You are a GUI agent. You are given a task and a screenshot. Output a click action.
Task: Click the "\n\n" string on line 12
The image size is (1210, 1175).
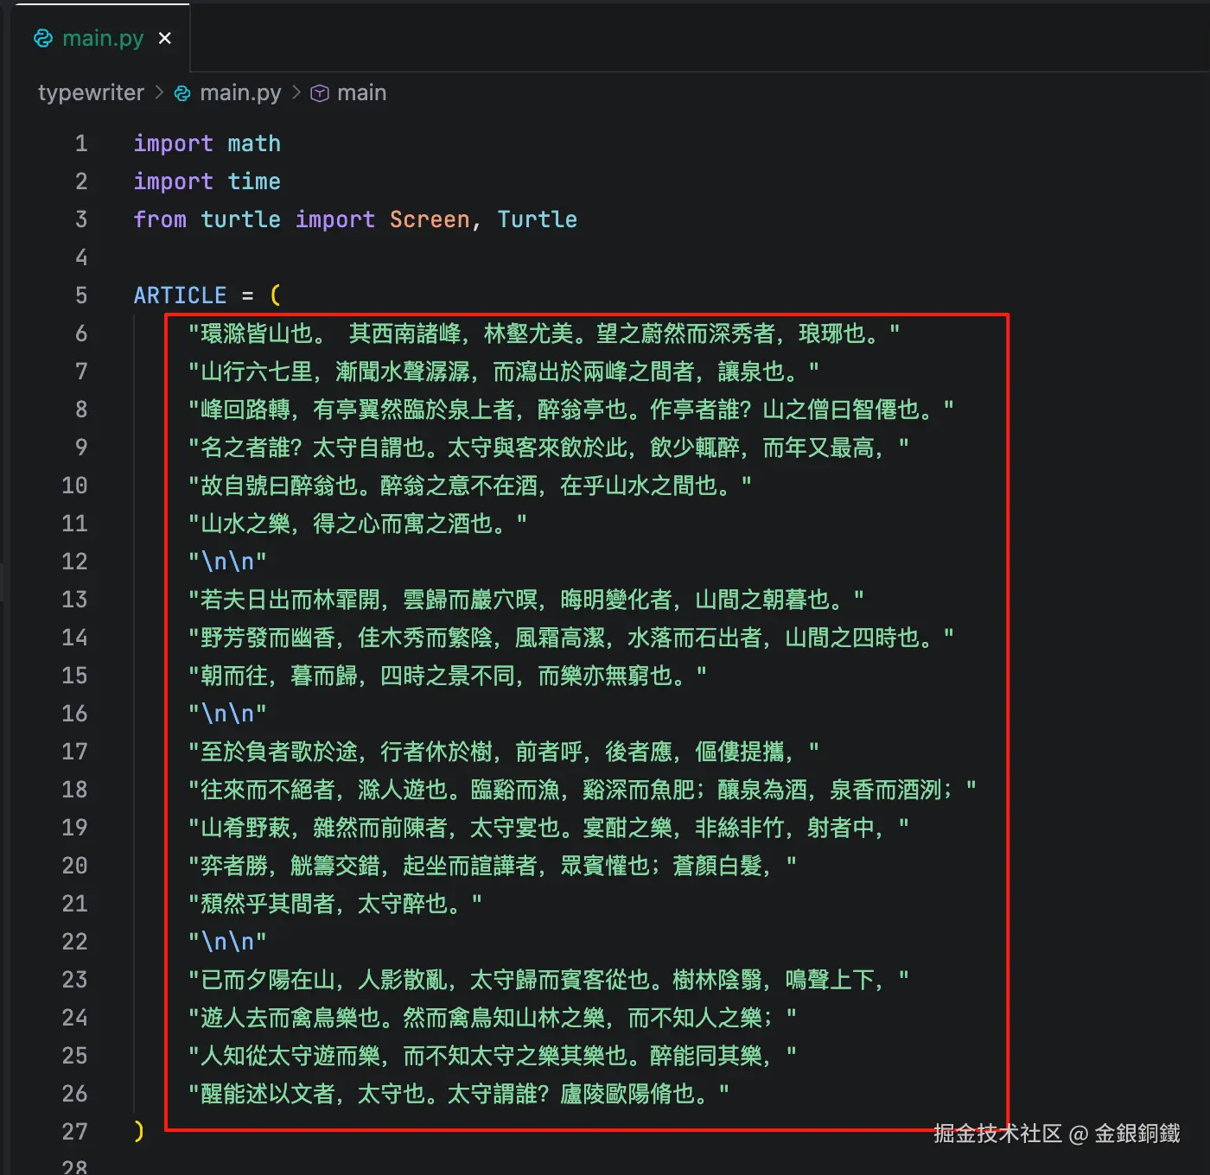tap(227, 562)
